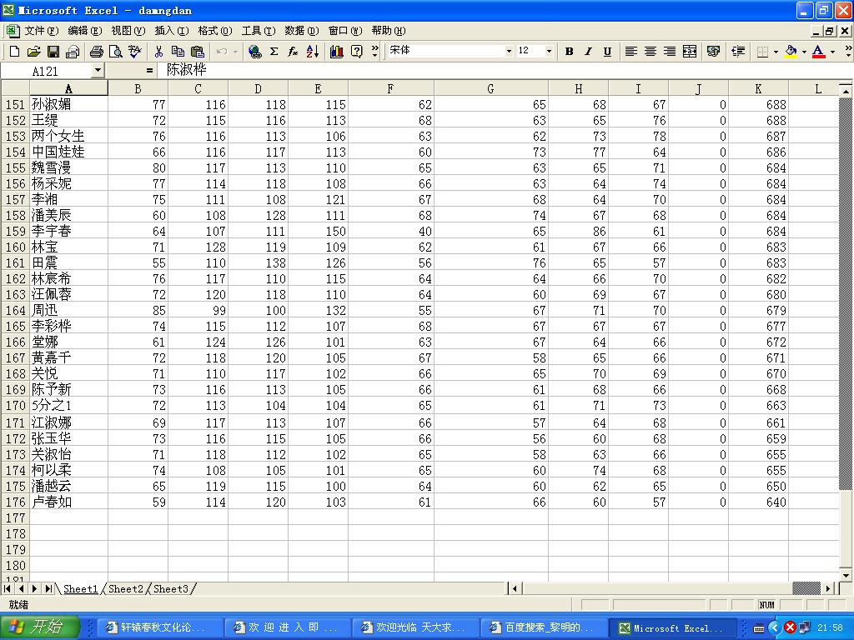Switch to the Sheet2 tab

[125, 589]
